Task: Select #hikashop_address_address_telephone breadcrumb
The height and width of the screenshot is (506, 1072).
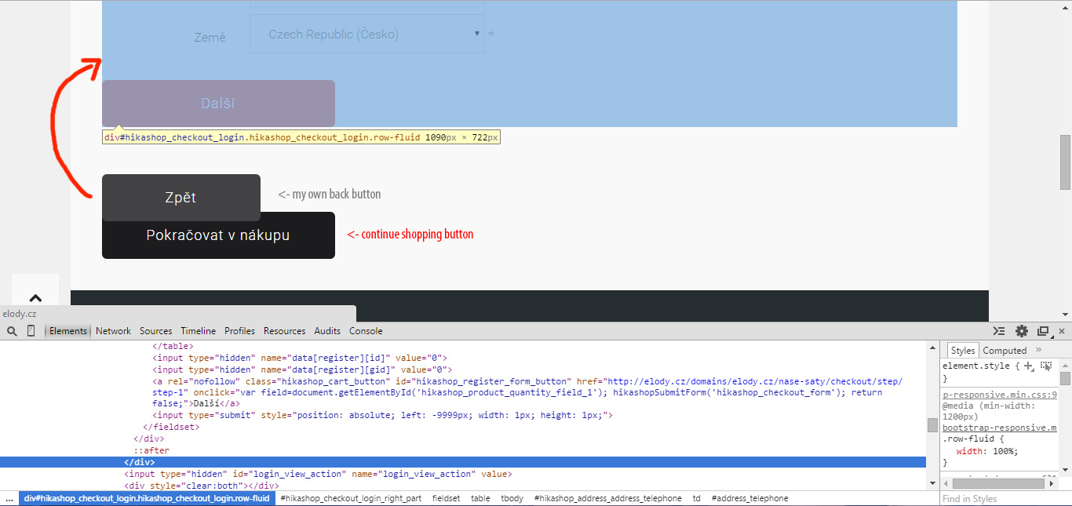Action: 608,498
